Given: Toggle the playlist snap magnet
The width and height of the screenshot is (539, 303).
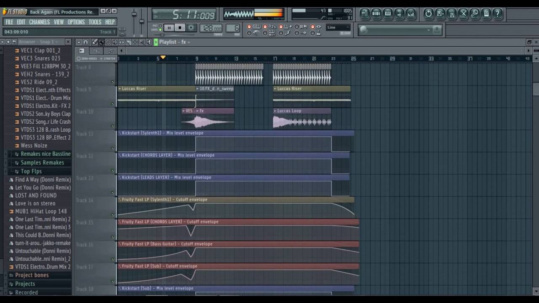Looking at the screenshot, I should coord(85,42).
